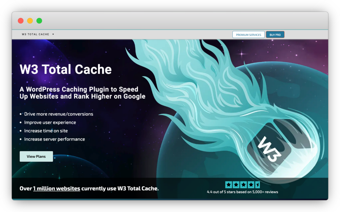Click the Buy Pro button
Image resolution: width=340 pixels, height=212 pixels.
tap(275, 35)
